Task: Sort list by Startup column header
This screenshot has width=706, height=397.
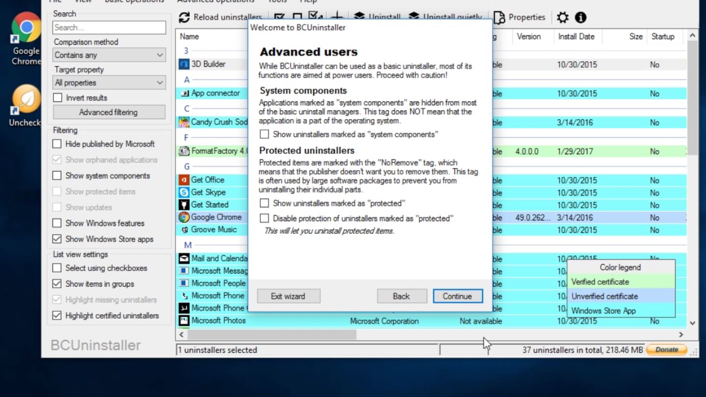Action: (x=662, y=36)
